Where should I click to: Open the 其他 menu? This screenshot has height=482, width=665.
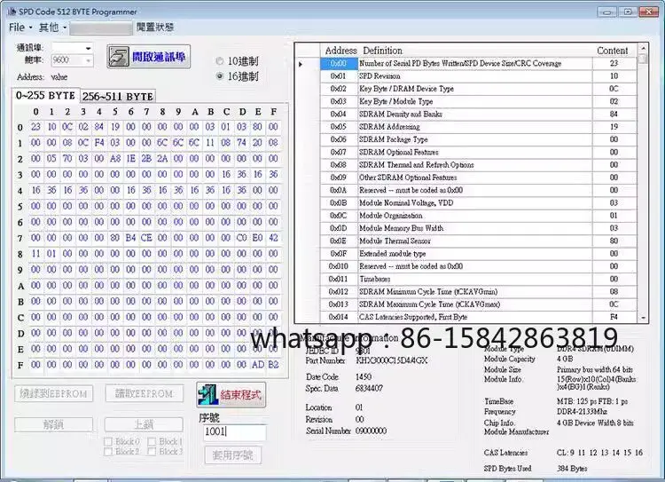point(52,28)
